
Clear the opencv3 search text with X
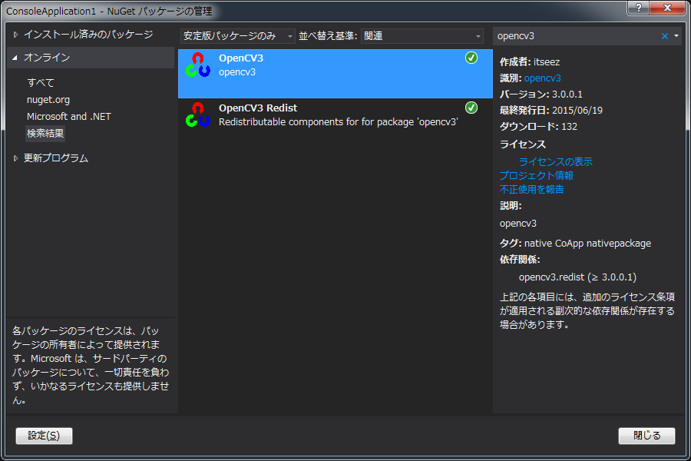coord(665,36)
